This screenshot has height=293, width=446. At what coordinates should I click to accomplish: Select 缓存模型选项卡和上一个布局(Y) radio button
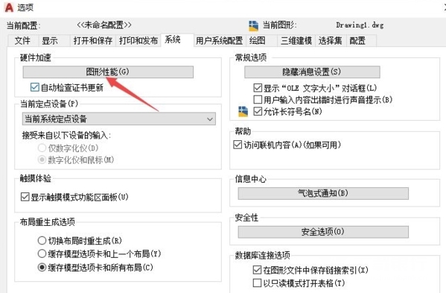42,253
